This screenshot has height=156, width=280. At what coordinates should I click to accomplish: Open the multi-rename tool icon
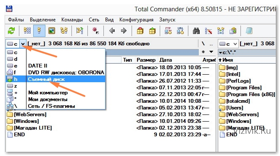(x=209, y=31)
